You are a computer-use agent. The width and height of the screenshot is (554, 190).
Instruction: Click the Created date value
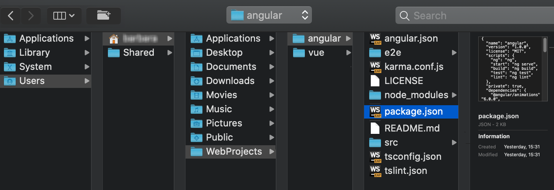pyautogui.click(x=522, y=146)
